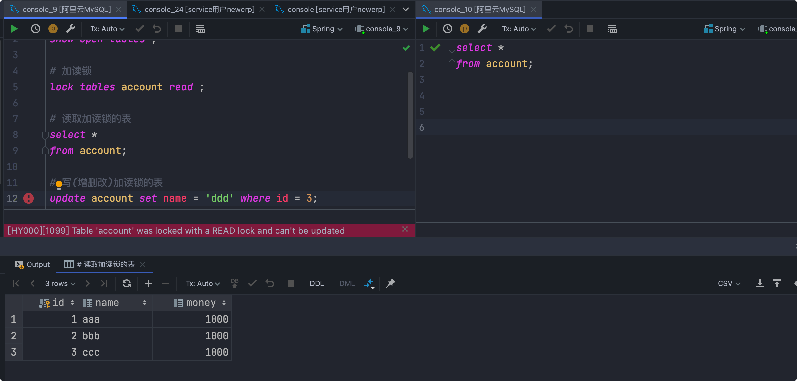The height and width of the screenshot is (381, 797).
Task: Collapse the select statement fold on line 8
Action: point(45,135)
